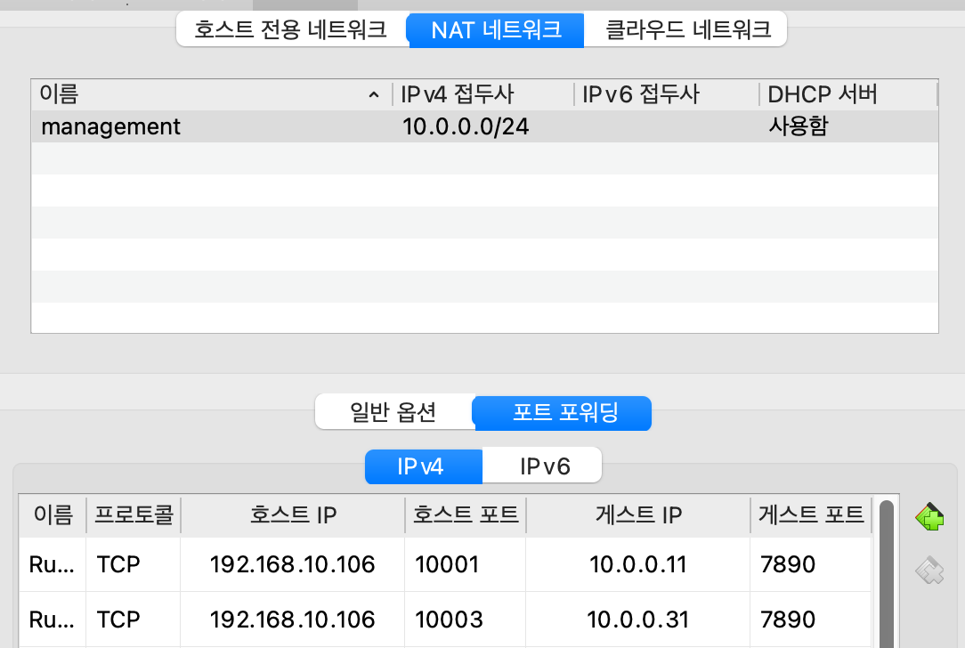Click the remove port forwarding rule icon
The width and height of the screenshot is (965, 648).
[929, 571]
